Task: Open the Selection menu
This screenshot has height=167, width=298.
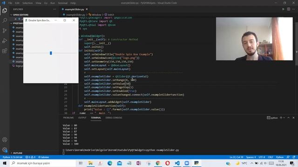Action: 27,3
